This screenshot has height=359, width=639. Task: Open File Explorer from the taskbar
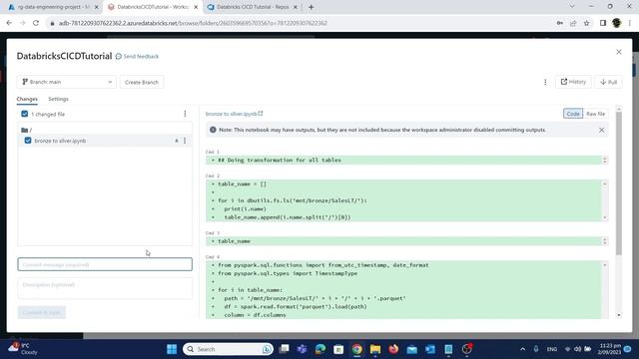point(375,349)
